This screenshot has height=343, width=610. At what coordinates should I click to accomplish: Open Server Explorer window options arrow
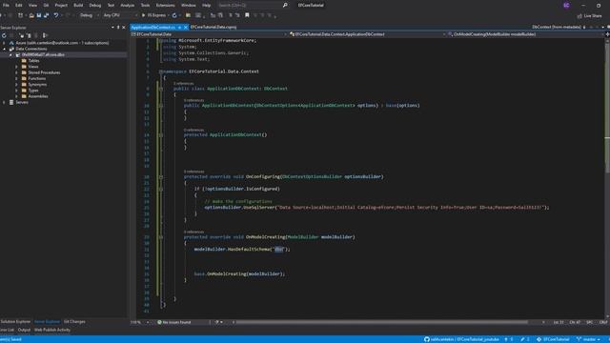point(112,28)
